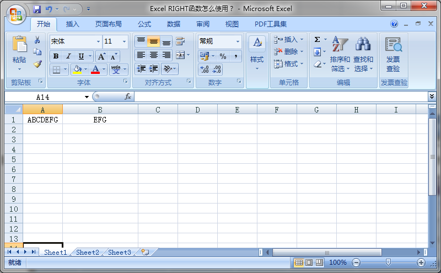Activate the Format Painter brush
The height and width of the screenshot is (273, 441).
(37, 64)
